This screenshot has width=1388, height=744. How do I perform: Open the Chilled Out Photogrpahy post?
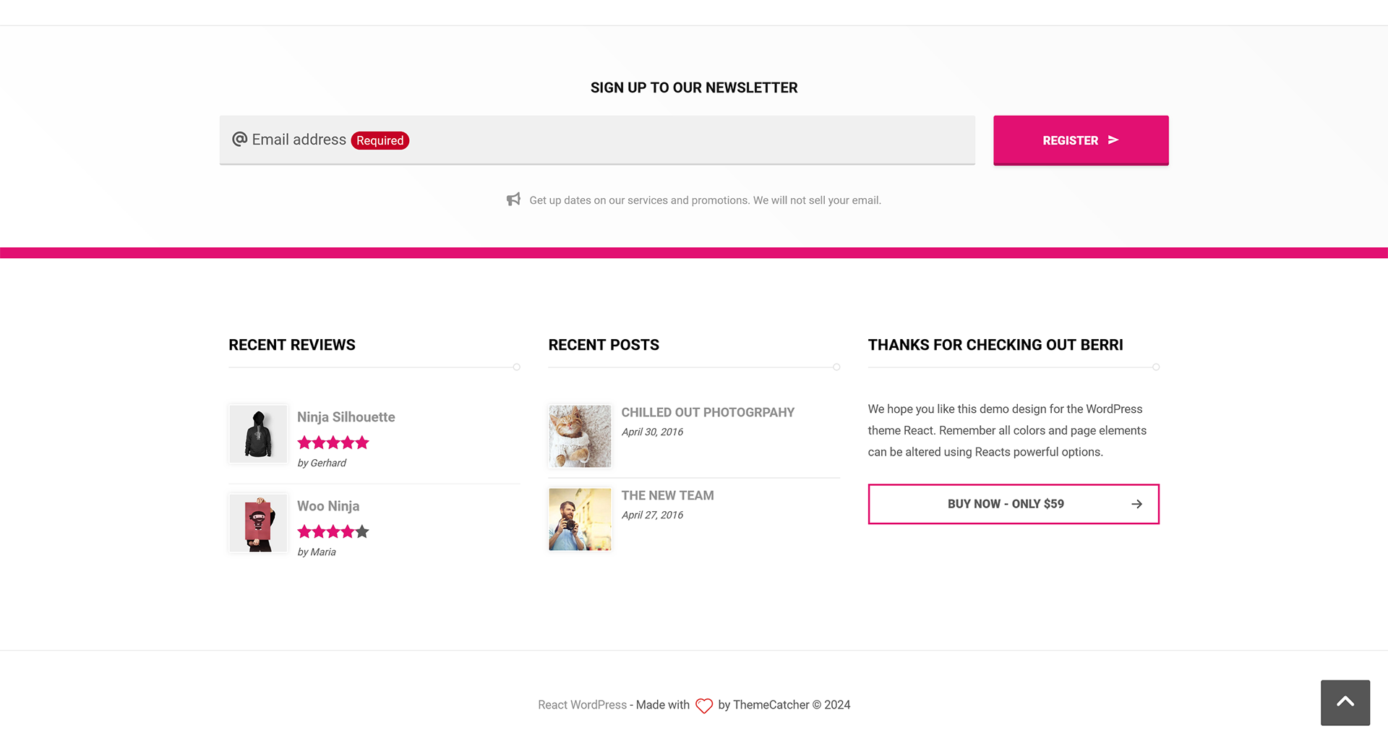(x=707, y=412)
